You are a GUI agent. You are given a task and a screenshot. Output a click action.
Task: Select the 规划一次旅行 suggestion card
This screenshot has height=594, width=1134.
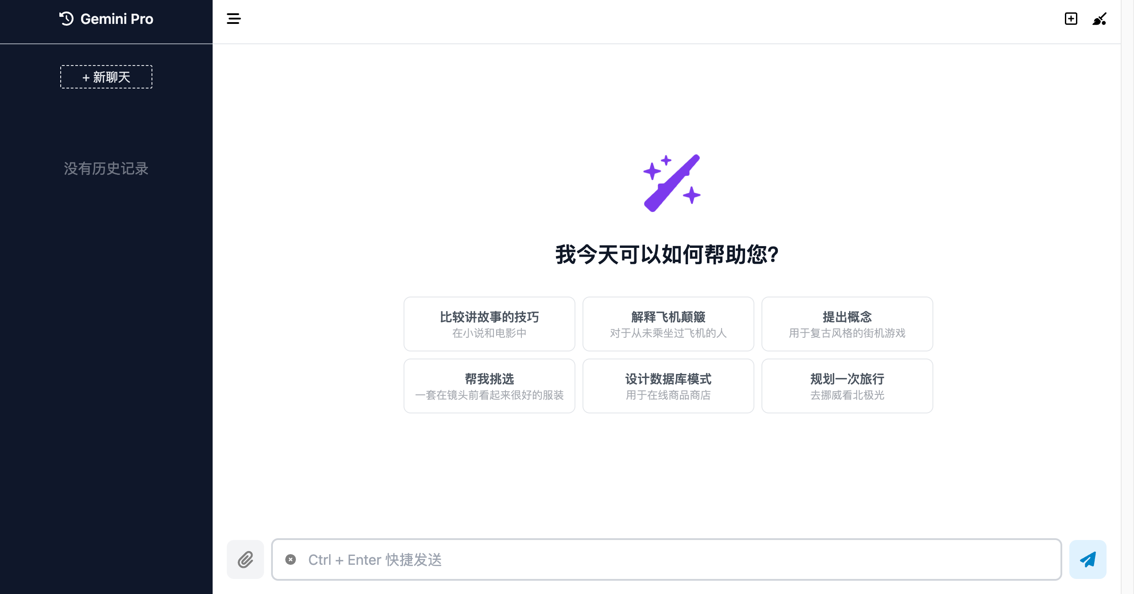(x=847, y=386)
